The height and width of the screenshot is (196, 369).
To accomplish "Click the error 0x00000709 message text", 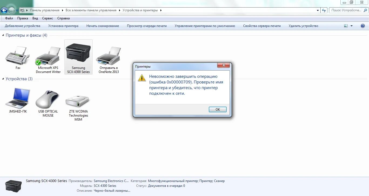I will [x=186, y=85].
